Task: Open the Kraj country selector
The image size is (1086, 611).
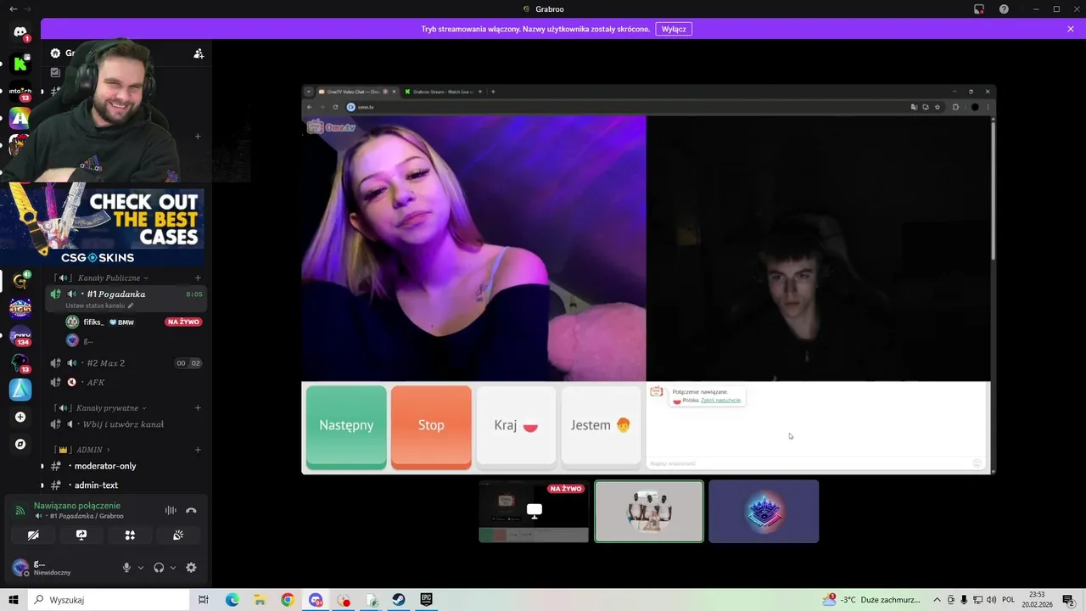Action: pos(516,425)
